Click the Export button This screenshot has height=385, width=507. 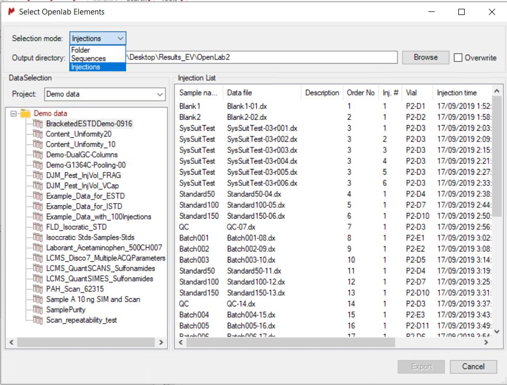point(421,366)
